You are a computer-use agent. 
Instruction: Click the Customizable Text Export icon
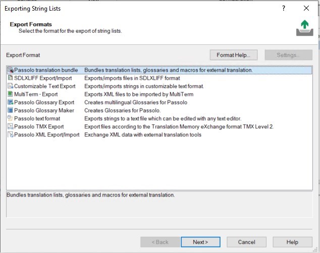(x=11, y=86)
